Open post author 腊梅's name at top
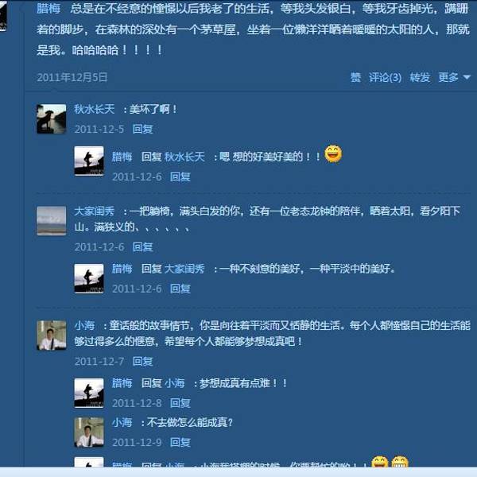This screenshot has height=477, width=477. [48, 9]
